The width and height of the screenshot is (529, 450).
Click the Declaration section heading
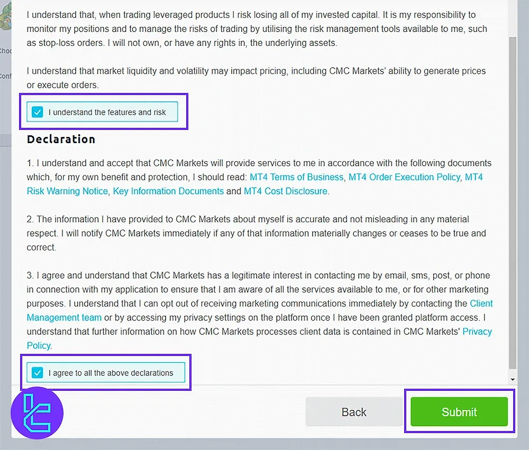(61, 139)
